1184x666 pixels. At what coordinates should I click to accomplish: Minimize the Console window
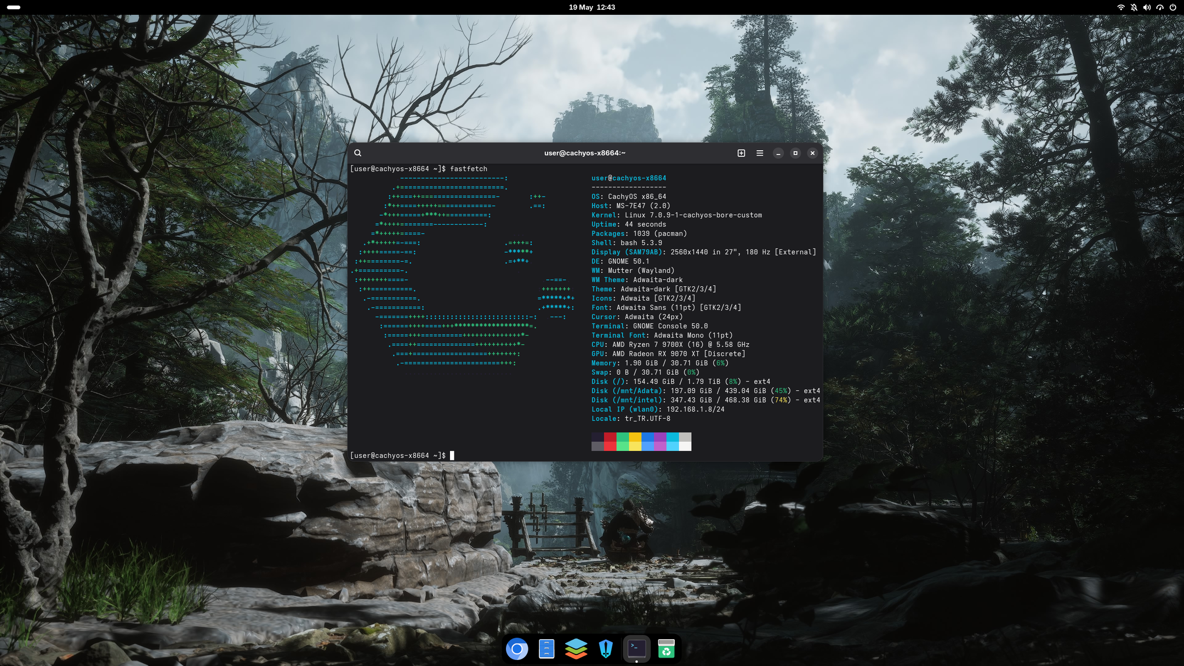click(778, 153)
